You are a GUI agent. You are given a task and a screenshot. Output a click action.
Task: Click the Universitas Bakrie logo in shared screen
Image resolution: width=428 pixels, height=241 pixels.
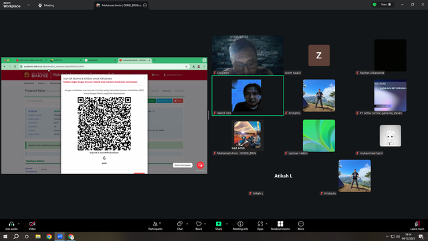(36, 75)
